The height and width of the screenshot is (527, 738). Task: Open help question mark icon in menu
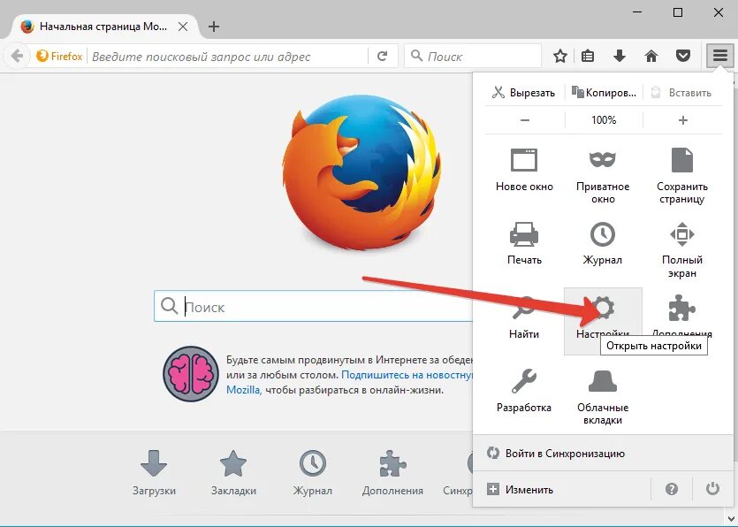(x=672, y=489)
